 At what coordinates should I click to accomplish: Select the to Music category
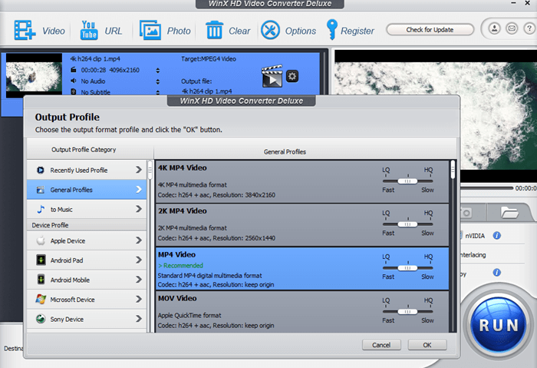click(x=87, y=209)
